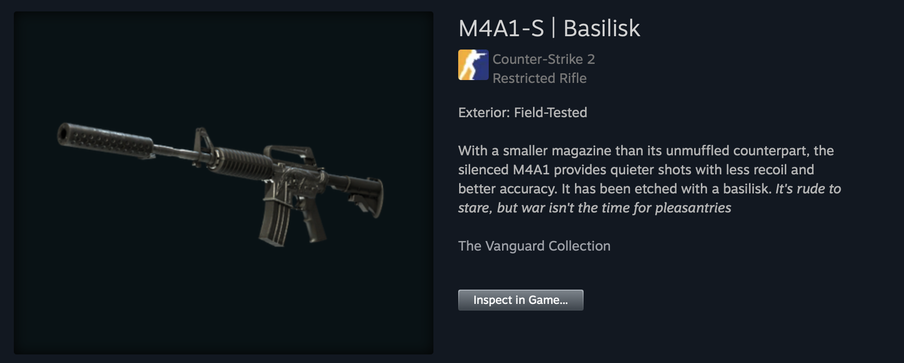Select the M4A1-S rifle preview image
This screenshot has height=363, width=904.
pos(224,183)
